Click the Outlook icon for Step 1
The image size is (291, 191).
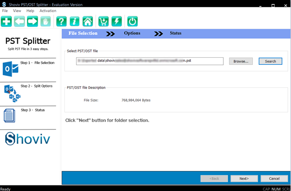pyautogui.click(x=10, y=69)
